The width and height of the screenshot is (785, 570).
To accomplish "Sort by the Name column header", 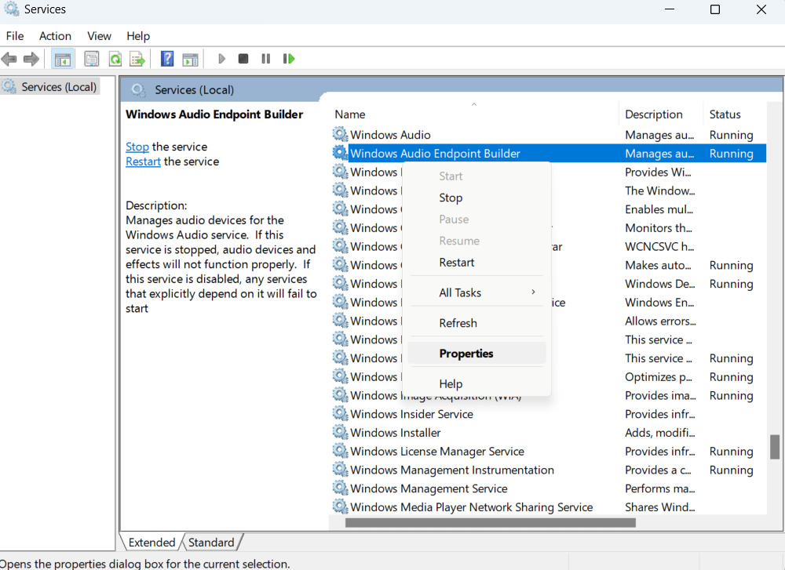I will click(x=473, y=114).
